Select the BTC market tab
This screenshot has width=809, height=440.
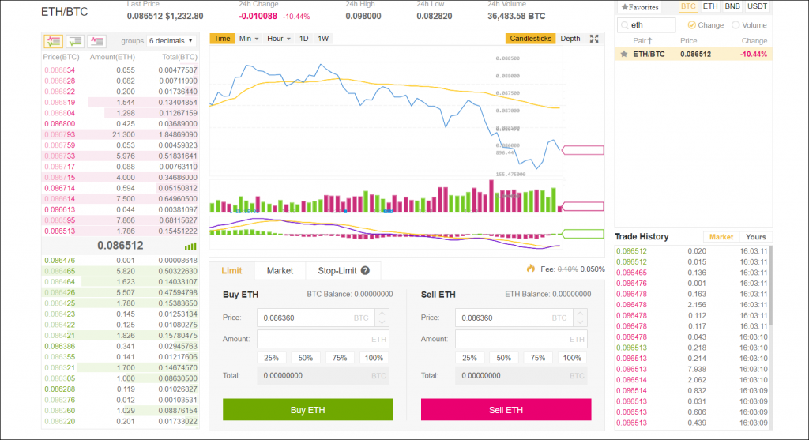[688, 6]
